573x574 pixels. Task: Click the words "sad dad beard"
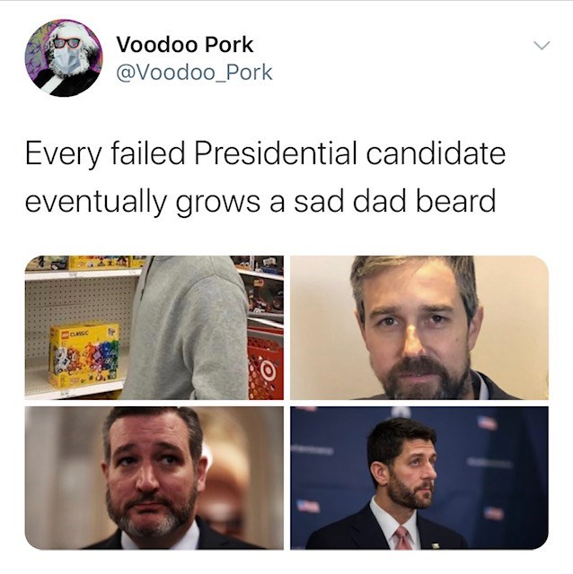click(x=395, y=201)
